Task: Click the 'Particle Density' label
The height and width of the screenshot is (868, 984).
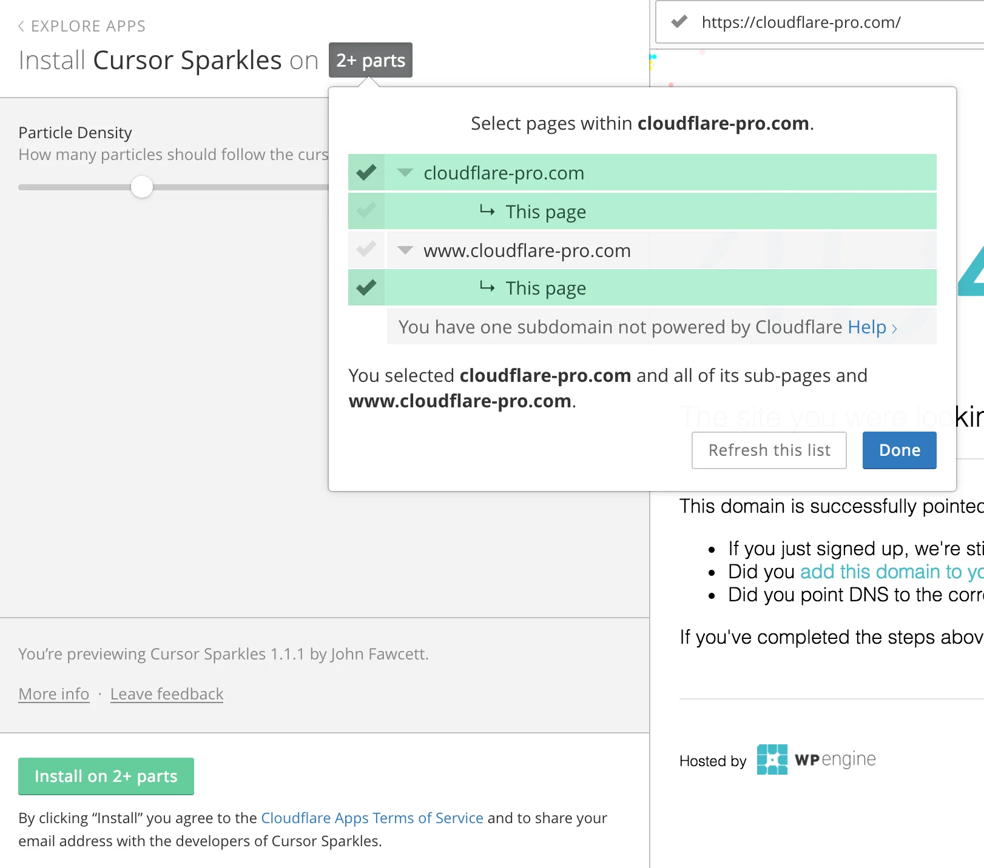Action: (x=75, y=133)
